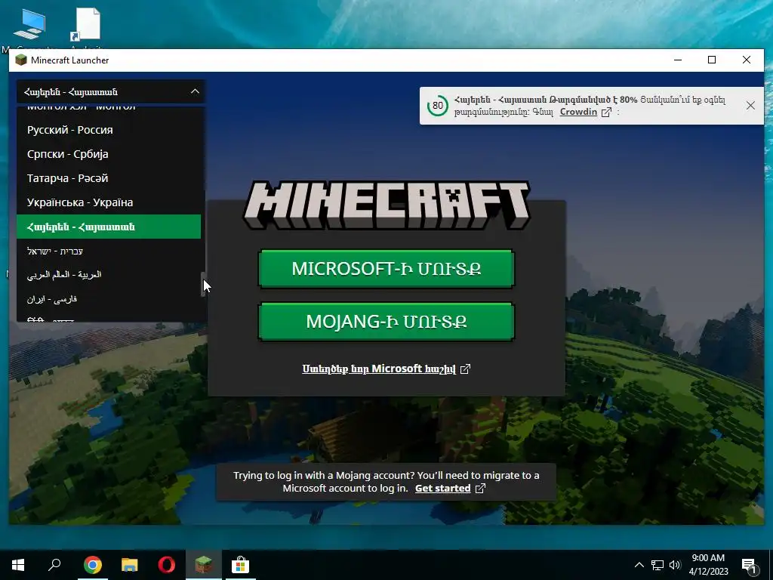Click the Microsoft login button

point(386,269)
